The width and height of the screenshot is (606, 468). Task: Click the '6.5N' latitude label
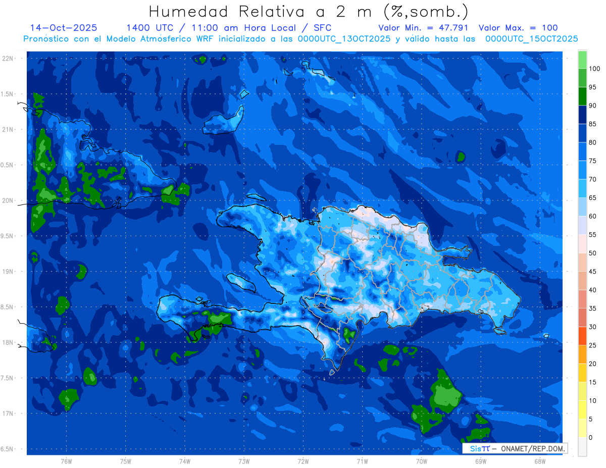pyautogui.click(x=8, y=449)
